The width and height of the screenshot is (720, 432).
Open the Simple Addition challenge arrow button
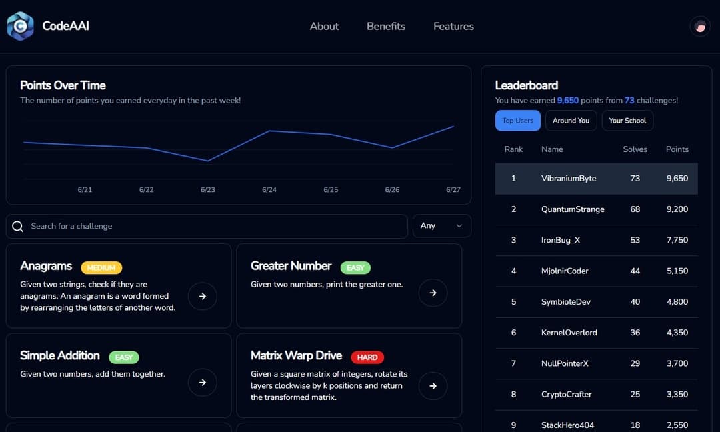pos(203,382)
